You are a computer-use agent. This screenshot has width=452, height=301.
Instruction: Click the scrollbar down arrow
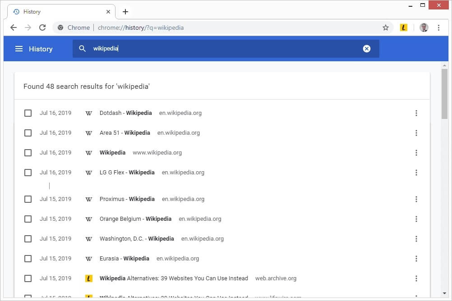(x=444, y=293)
